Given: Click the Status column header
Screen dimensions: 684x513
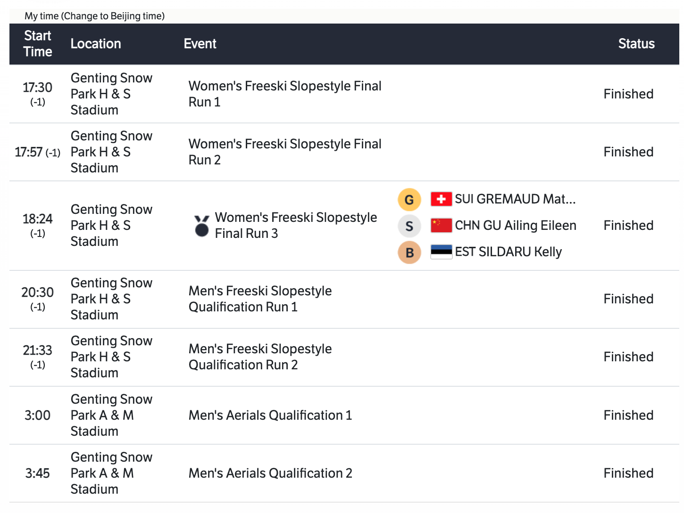Looking at the screenshot, I should [636, 44].
